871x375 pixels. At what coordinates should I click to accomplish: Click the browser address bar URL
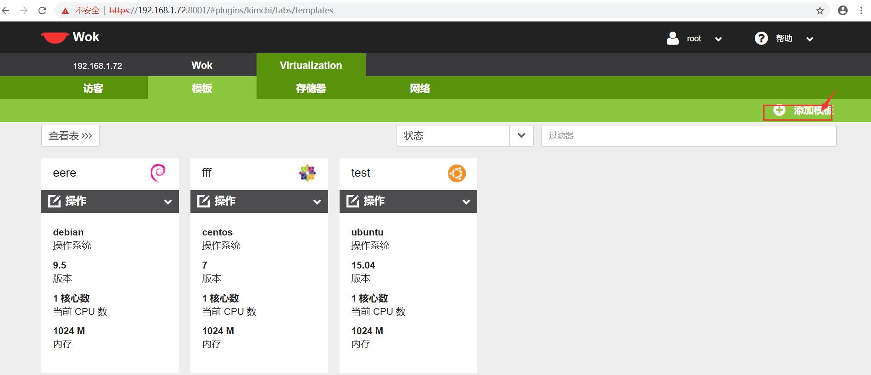point(221,10)
